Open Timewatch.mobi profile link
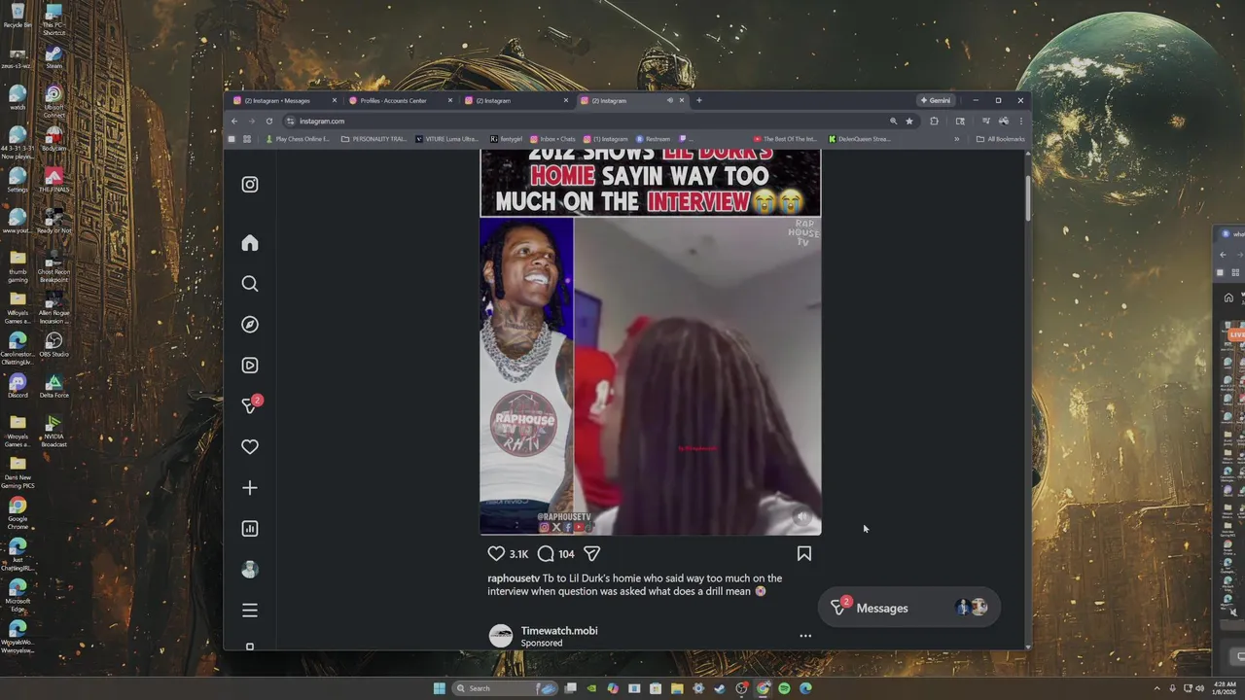This screenshot has width=1245, height=700. click(559, 631)
